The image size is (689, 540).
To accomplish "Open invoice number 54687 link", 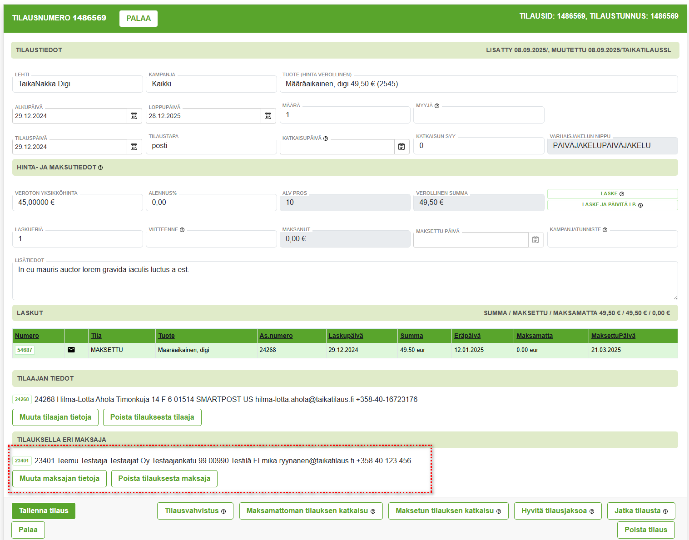I will [25, 350].
